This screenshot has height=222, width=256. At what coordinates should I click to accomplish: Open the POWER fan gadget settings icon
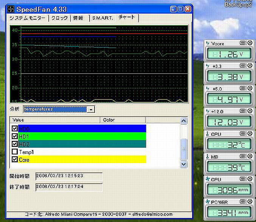243,202
